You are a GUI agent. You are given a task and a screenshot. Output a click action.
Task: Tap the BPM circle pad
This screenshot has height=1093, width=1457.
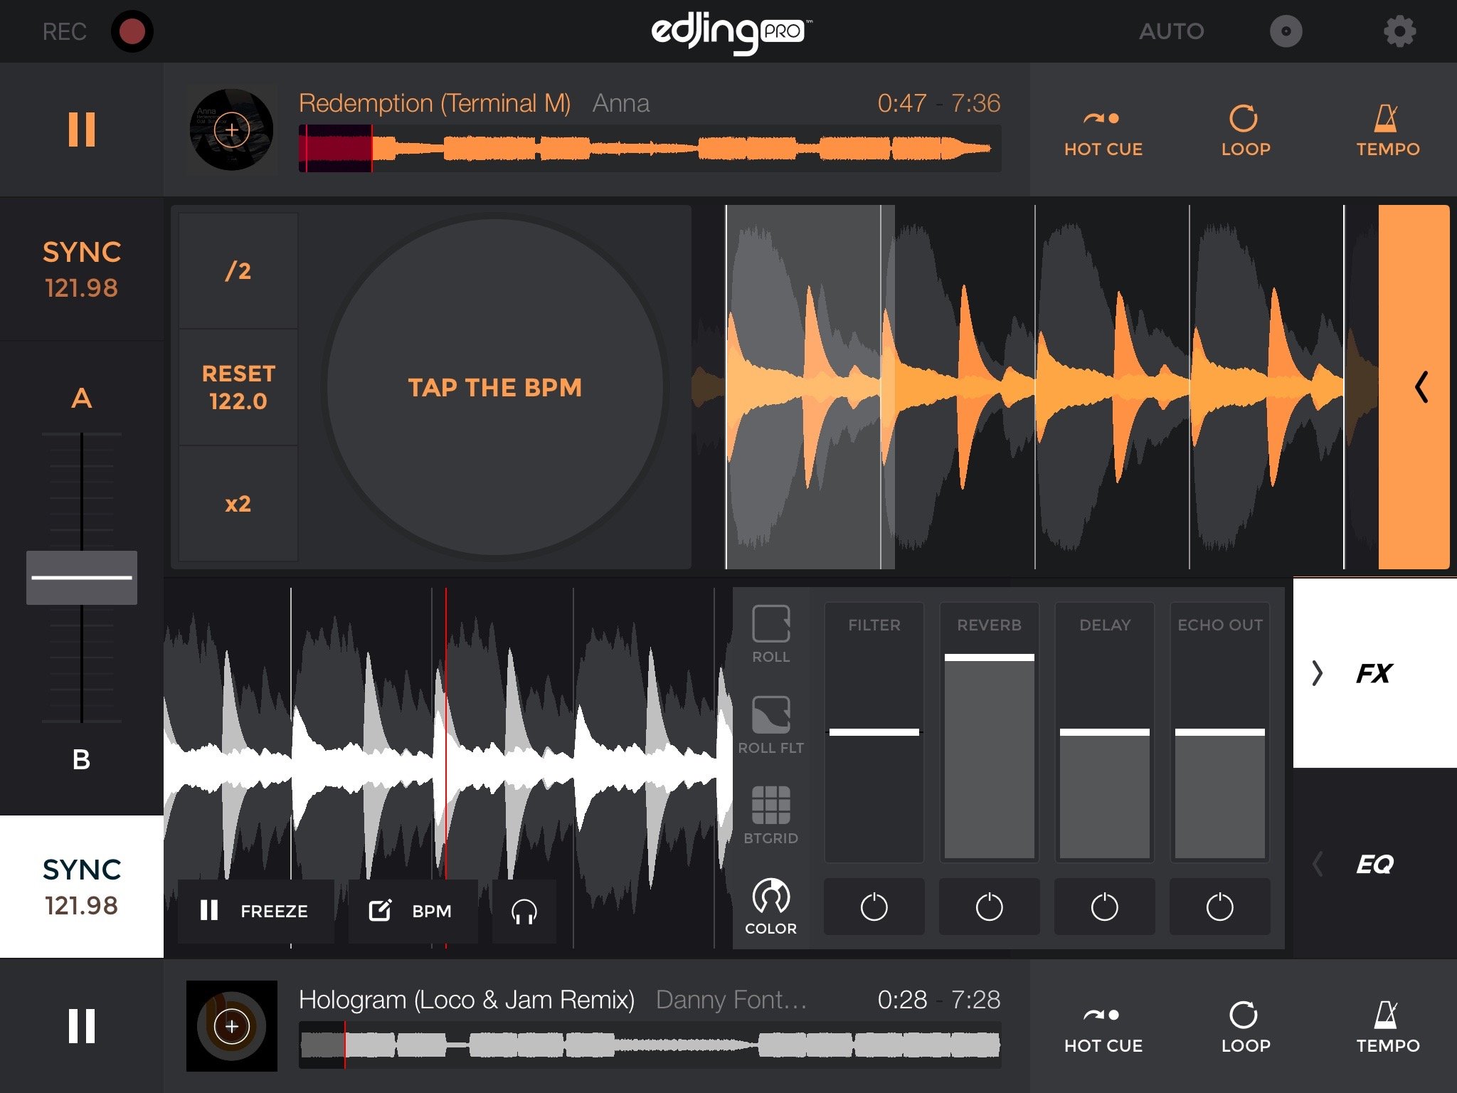(x=495, y=387)
